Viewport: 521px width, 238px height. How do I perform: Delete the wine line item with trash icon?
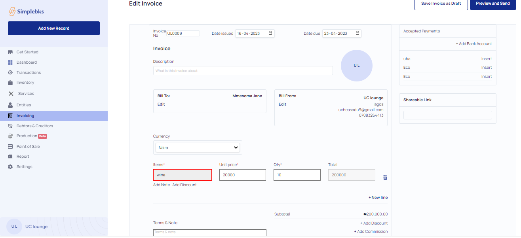coord(385,178)
